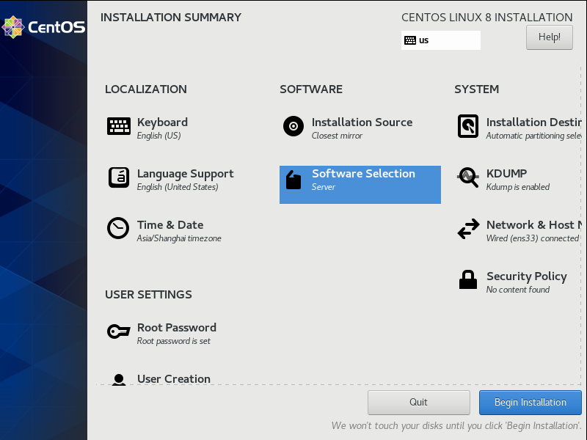Open Software Selection label
The width and height of the screenshot is (587, 440).
coord(363,174)
